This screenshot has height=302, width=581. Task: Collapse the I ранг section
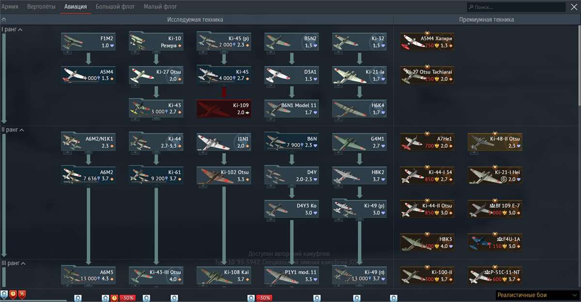13,29
